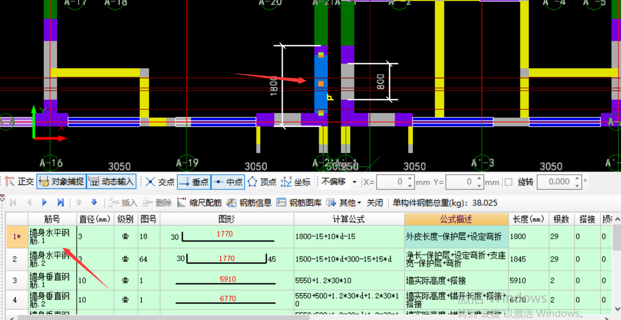This screenshot has width=621, height=320.
Task: Expand the 其他 dropdown menu
Action: (x=344, y=203)
